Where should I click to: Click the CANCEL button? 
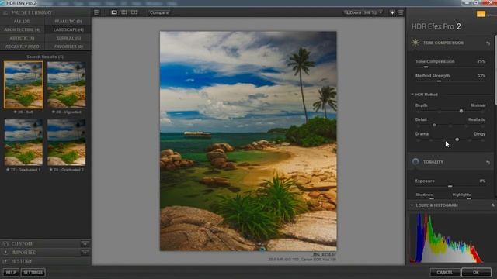point(445,272)
